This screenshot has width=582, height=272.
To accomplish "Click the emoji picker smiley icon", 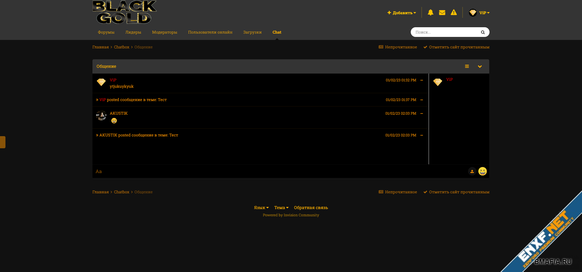I will (482, 171).
